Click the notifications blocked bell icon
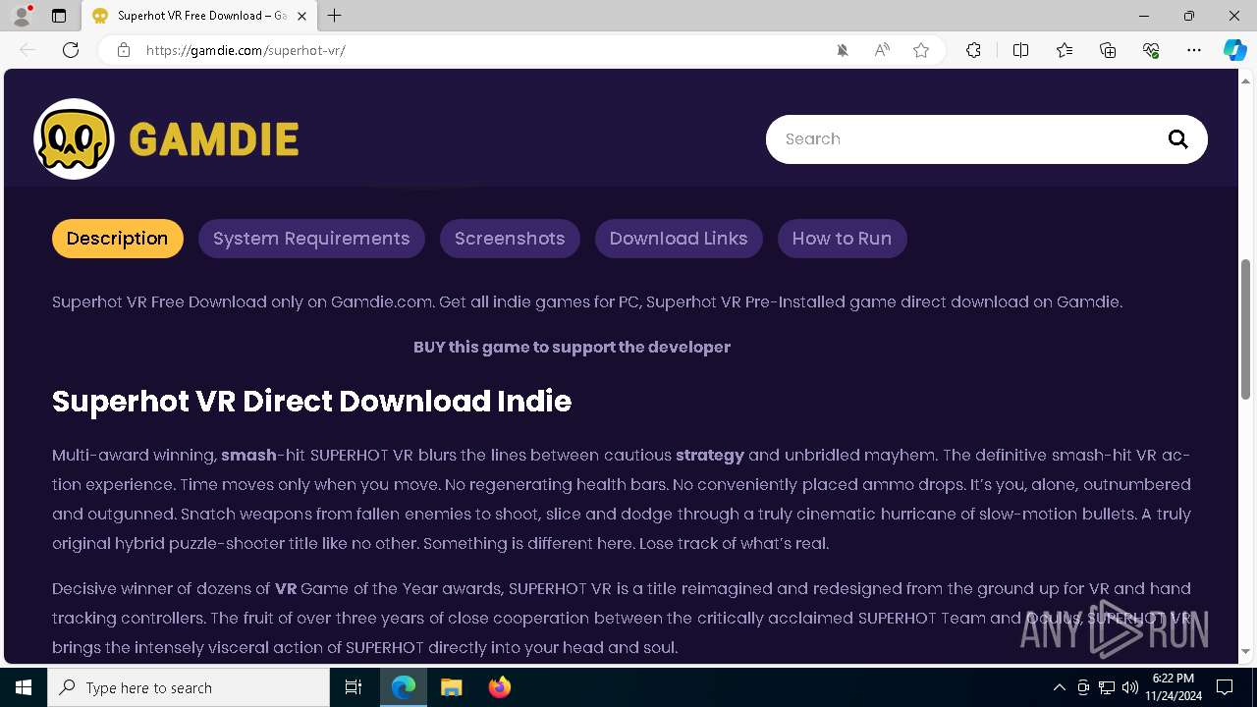This screenshot has height=707, width=1257. [843, 50]
